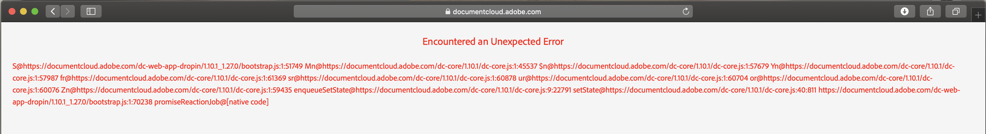This screenshot has width=986, height=134.
Task: Show the Safari sidebar
Action: point(91,11)
